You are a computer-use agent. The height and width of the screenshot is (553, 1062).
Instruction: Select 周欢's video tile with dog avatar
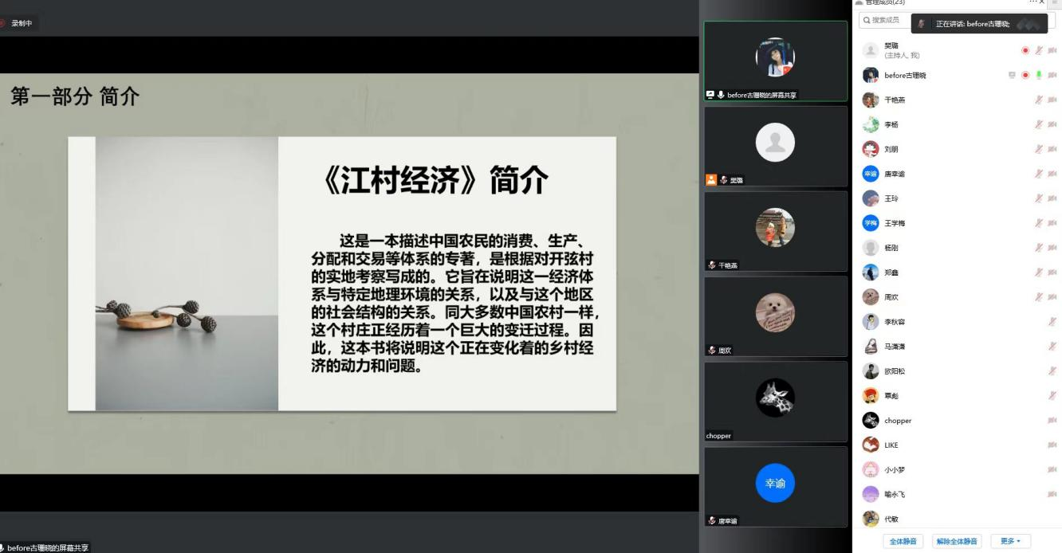[x=776, y=316]
